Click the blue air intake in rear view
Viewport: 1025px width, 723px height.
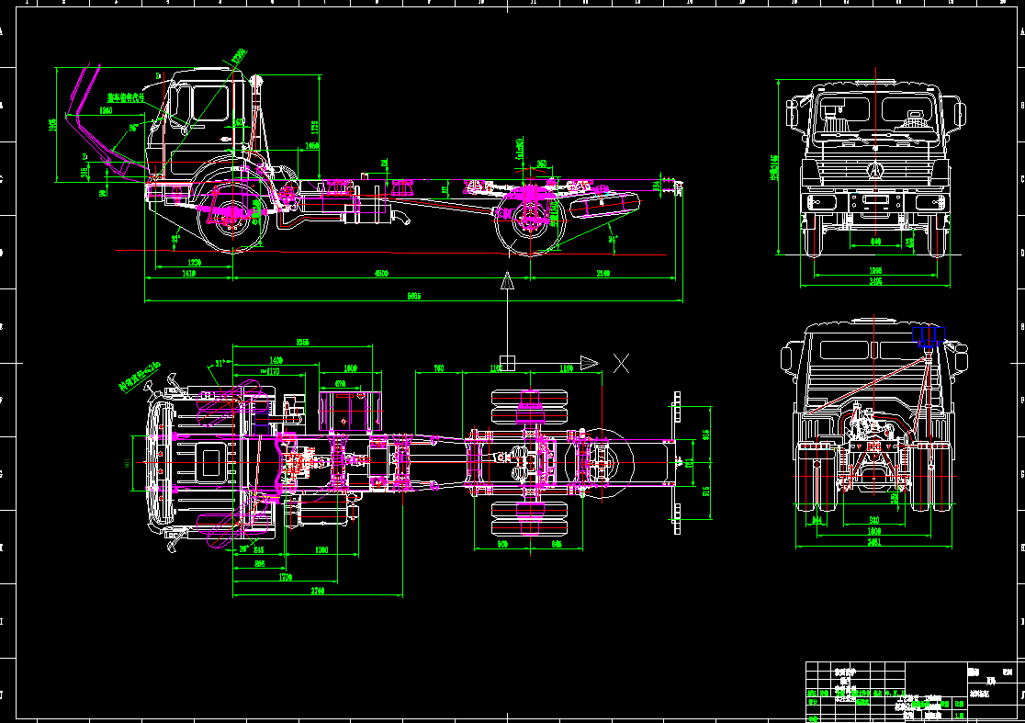[x=929, y=335]
